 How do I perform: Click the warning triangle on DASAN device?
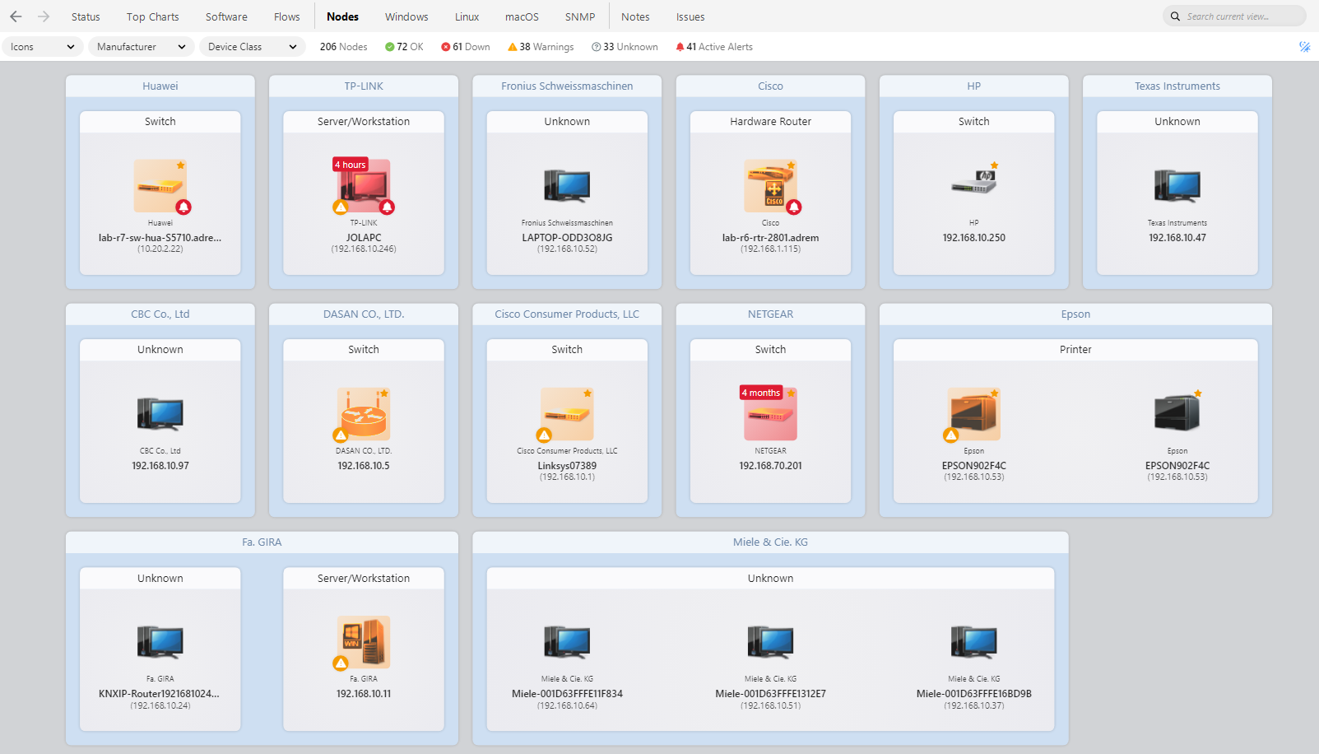340,435
